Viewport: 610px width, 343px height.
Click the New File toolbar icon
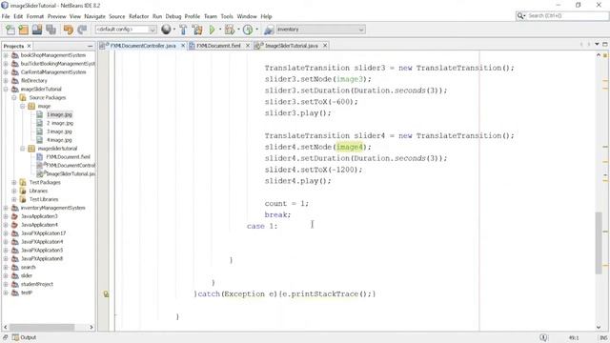point(10,30)
